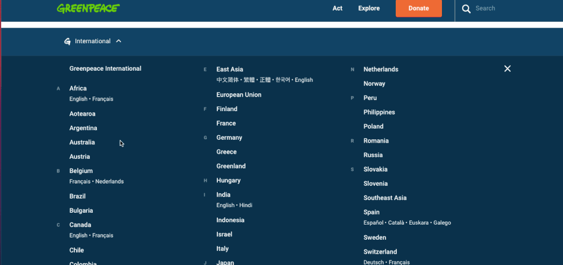The height and width of the screenshot is (265, 563).
Task: Choose Español under Spain
Action: click(373, 223)
